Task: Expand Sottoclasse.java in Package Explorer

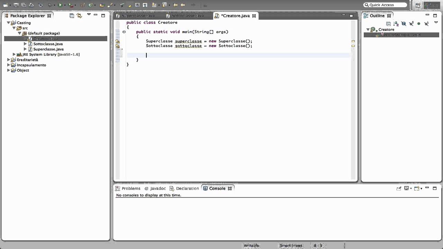Action: (25, 44)
